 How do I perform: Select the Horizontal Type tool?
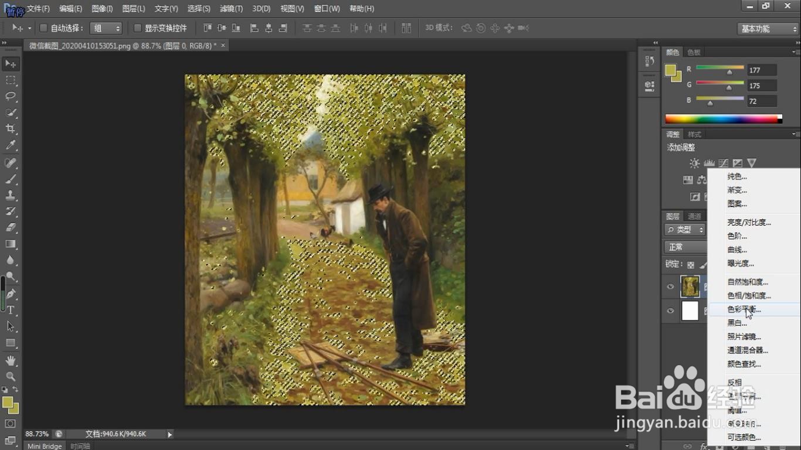pos(11,311)
